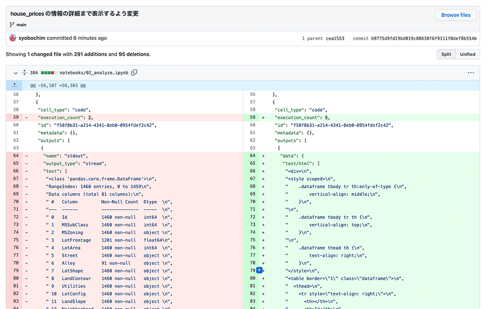Click the main branch label
The height and width of the screenshot is (309, 487).
(x=21, y=24)
